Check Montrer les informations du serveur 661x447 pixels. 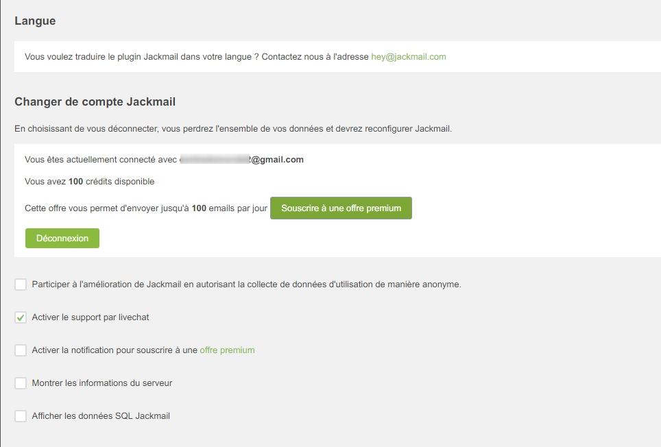[21, 383]
